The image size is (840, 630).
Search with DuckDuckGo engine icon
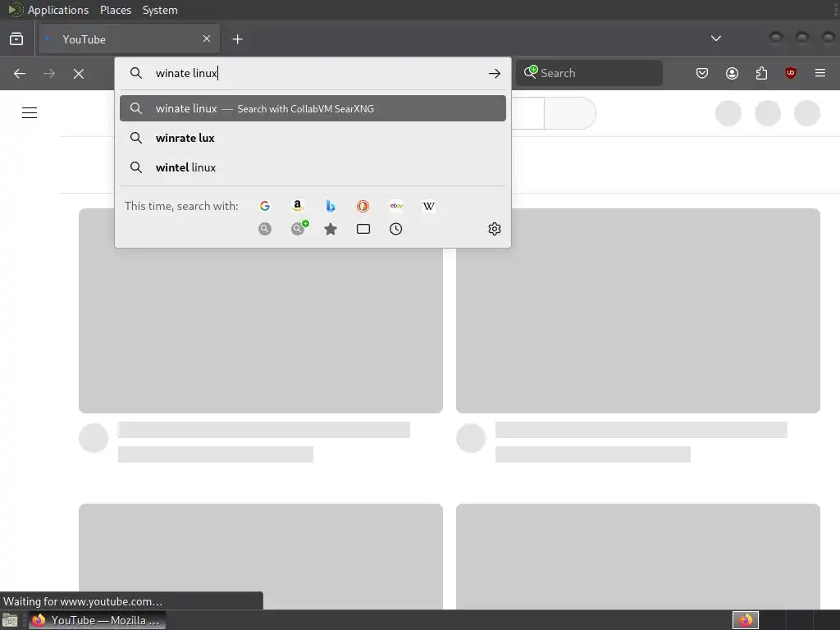click(363, 206)
